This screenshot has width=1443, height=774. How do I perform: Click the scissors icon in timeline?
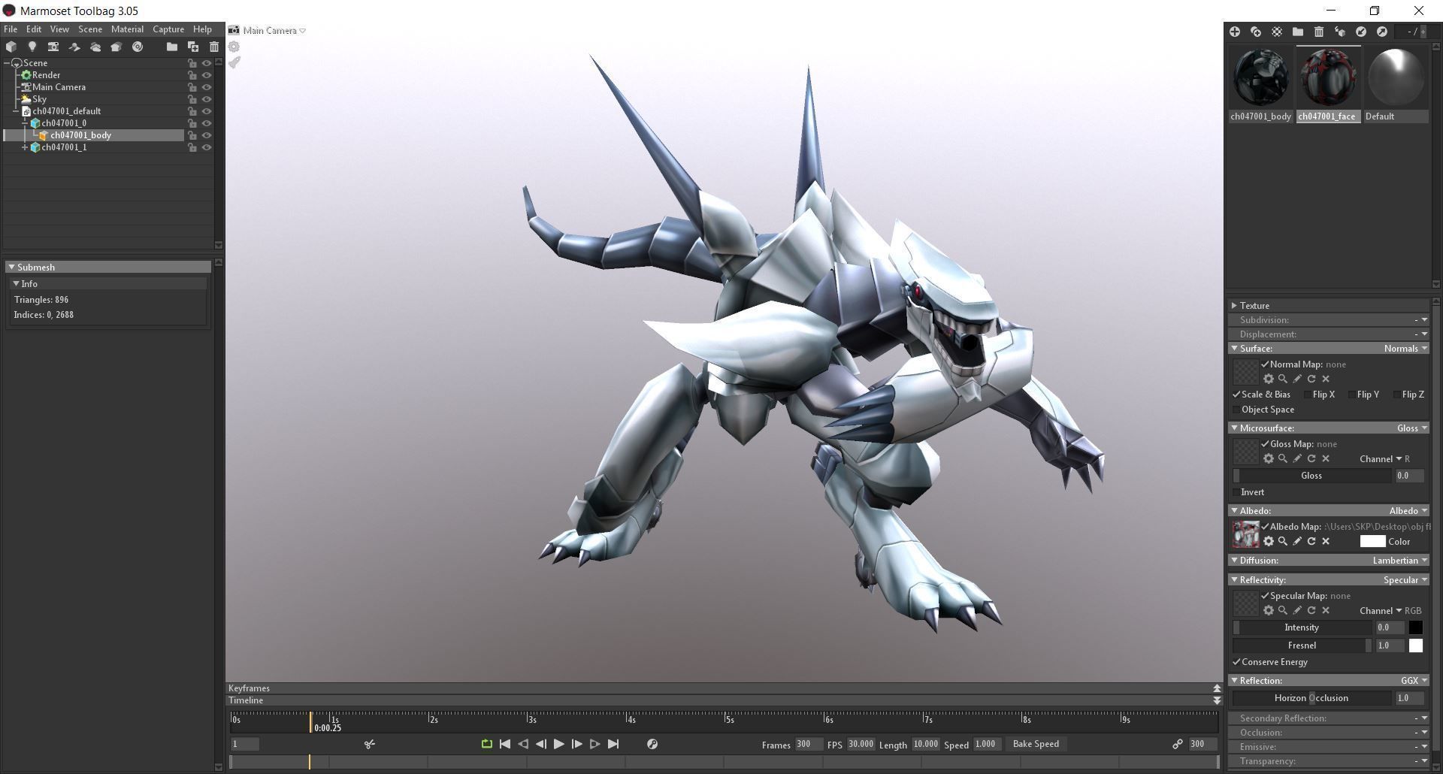tap(370, 744)
